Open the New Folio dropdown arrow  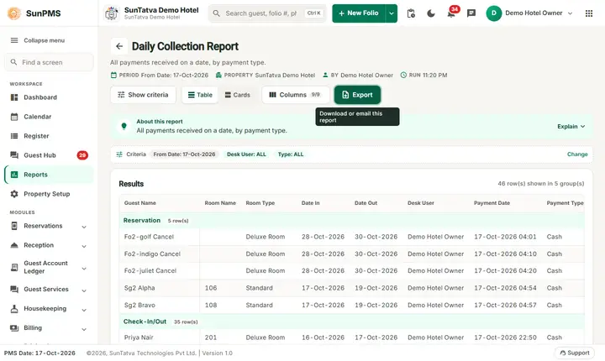click(392, 13)
